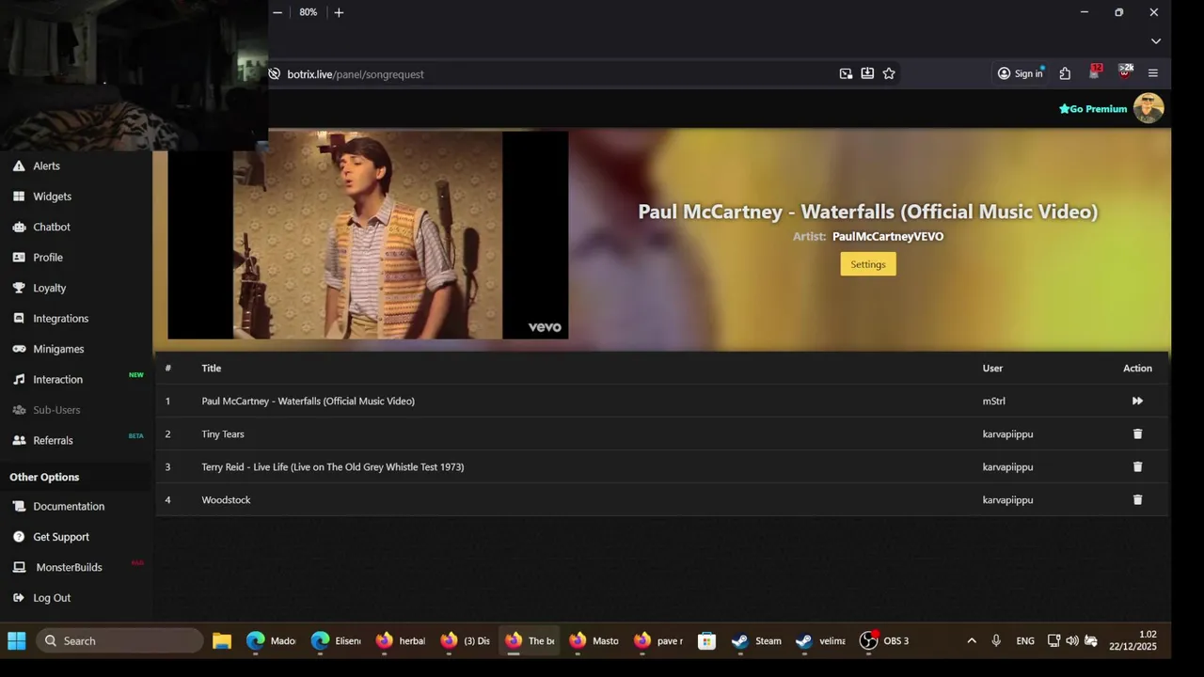The width and height of the screenshot is (1204, 677).
Task: Open the browser hamburger menu
Action: (x=1153, y=73)
